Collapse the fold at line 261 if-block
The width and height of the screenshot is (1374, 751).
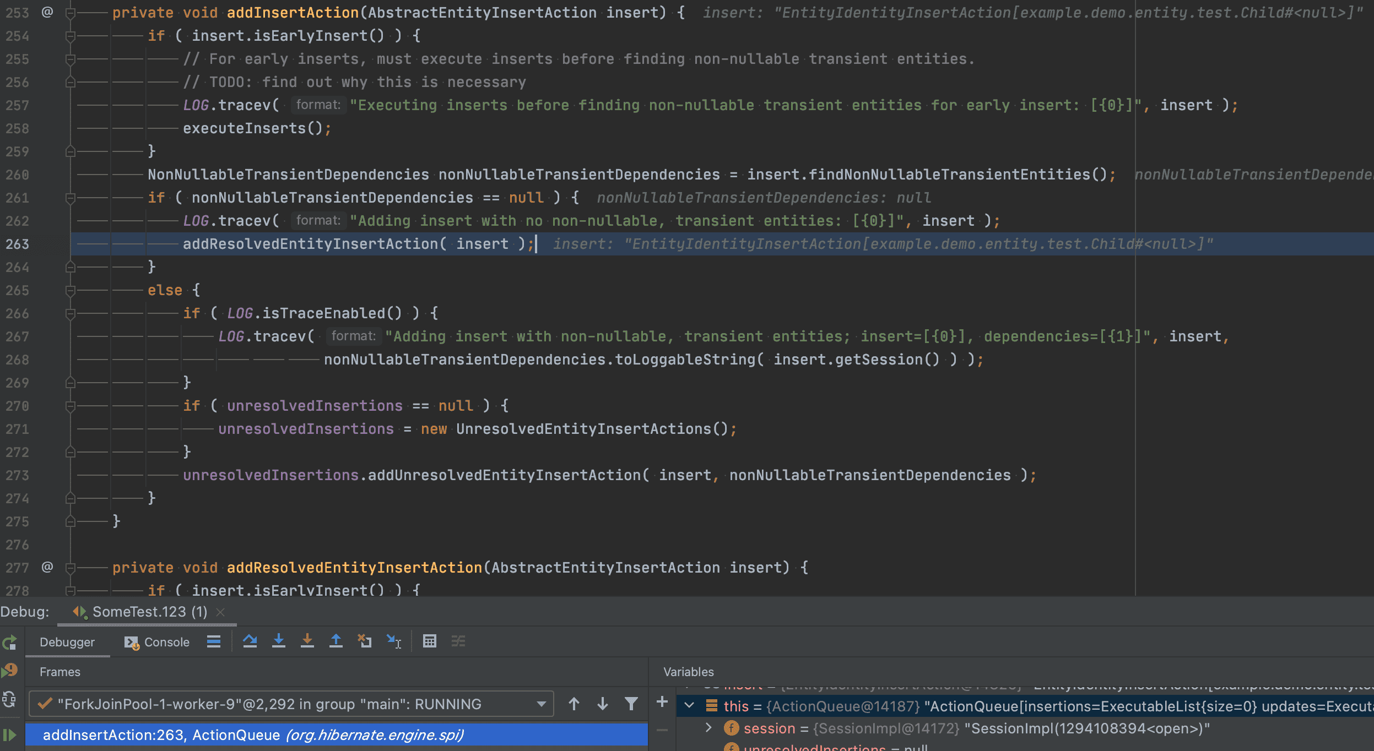pos(70,198)
